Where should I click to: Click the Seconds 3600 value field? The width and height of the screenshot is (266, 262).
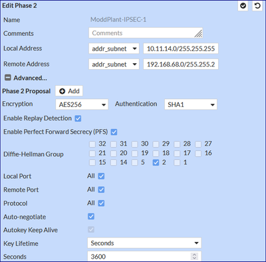(144, 257)
